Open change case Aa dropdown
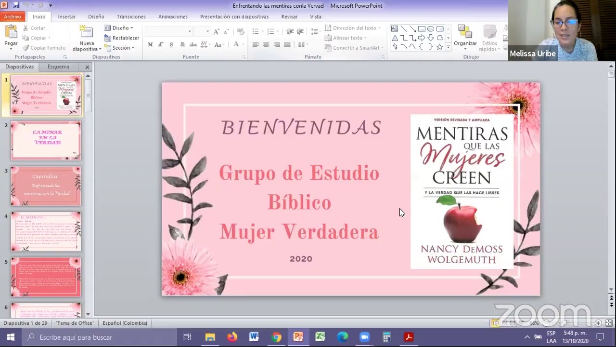 pyautogui.click(x=219, y=44)
